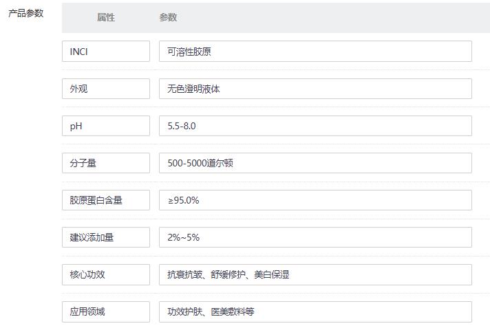Select the INCI attribute box

(105, 52)
